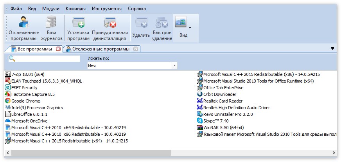341x162 pixels.
Task: Open the Команды menu
Action: tap(75, 9)
